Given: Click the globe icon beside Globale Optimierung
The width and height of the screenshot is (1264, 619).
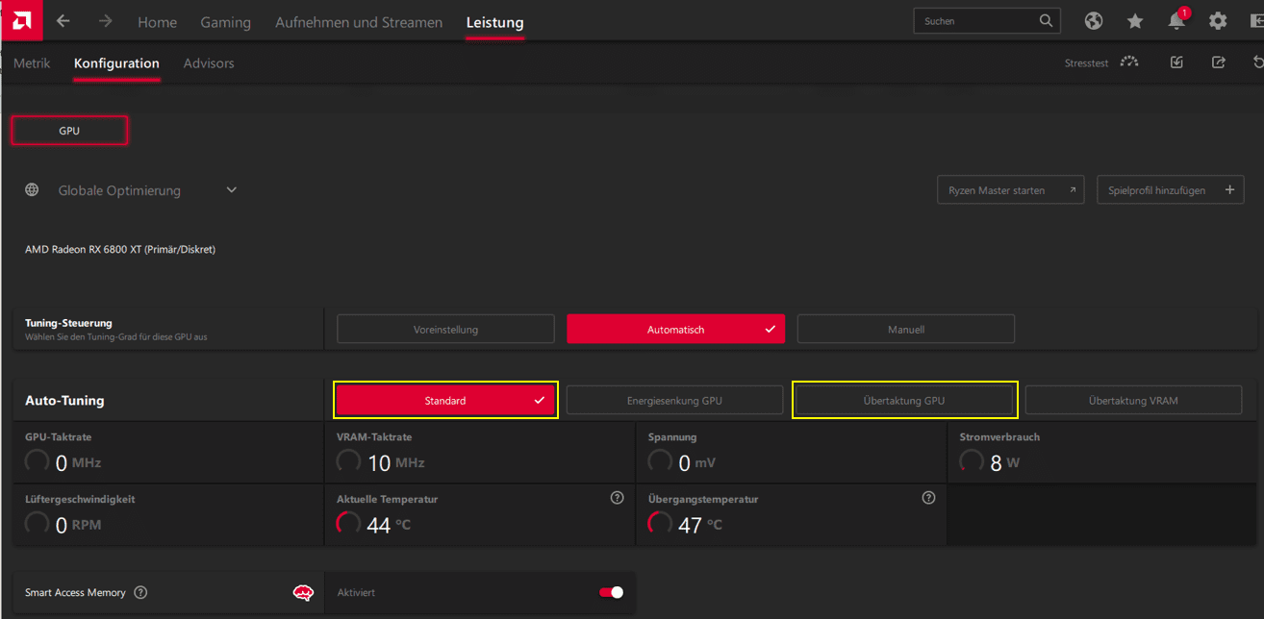Looking at the screenshot, I should pyautogui.click(x=33, y=190).
